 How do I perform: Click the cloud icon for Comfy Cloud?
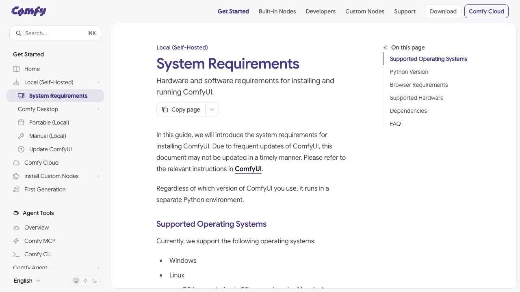click(16, 163)
